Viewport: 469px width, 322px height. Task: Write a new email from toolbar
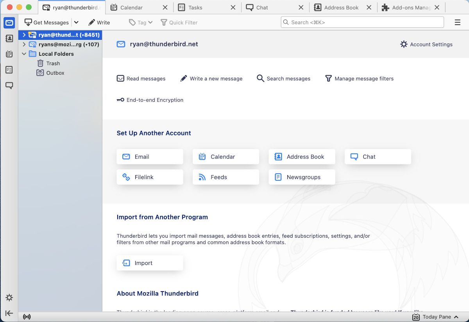coord(99,23)
